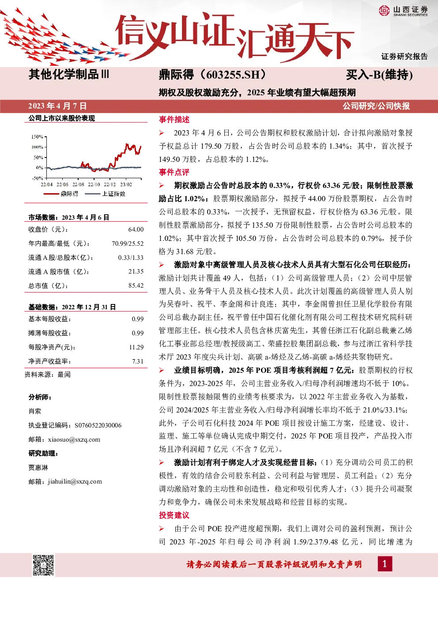The width and height of the screenshot is (438, 619).
Task: Click the page number 1 box
Action: click(x=385, y=563)
